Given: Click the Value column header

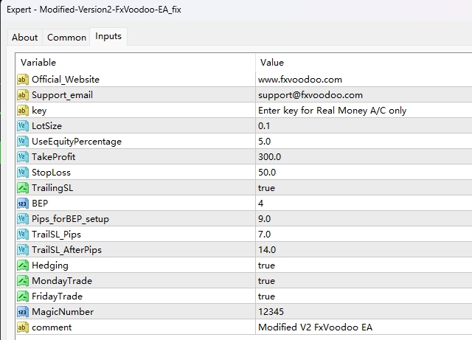Looking at the screenshot, I should tap(364, 63).
